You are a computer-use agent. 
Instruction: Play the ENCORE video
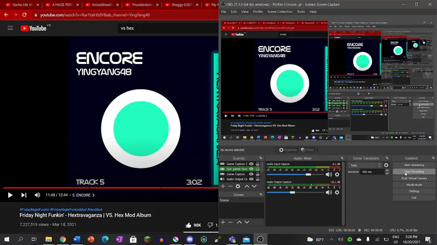[x=10, y=195]
